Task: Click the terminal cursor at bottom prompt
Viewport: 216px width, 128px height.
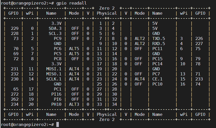Action: pyautogui.click(x=57, y=124)
